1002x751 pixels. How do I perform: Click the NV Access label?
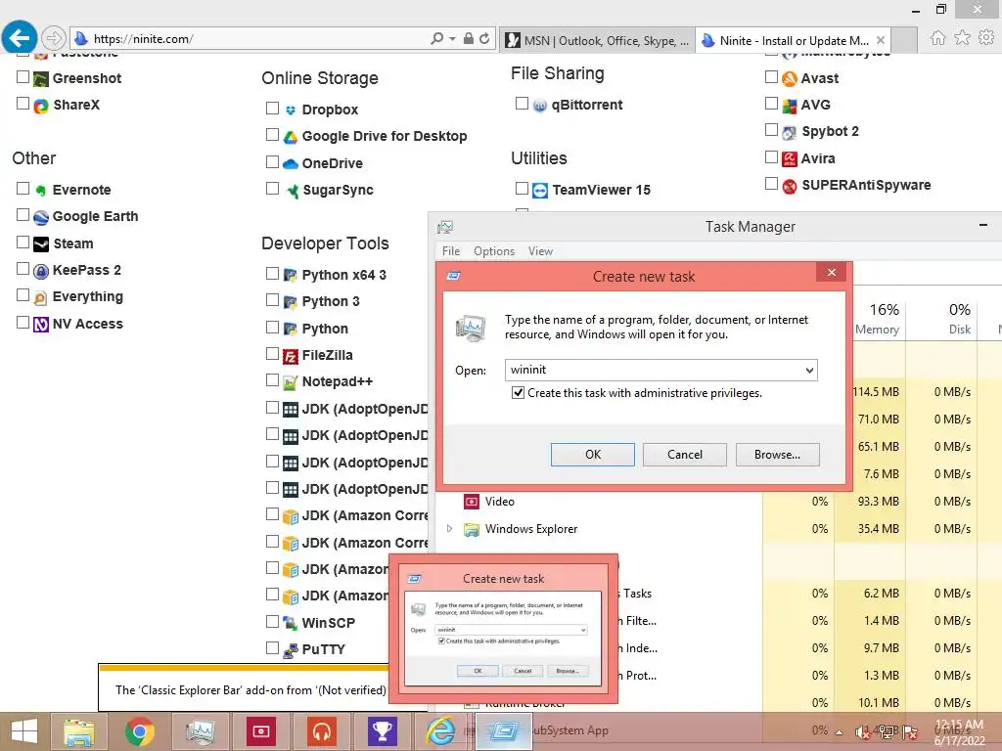pyautogui.click(x=87, y=324)
